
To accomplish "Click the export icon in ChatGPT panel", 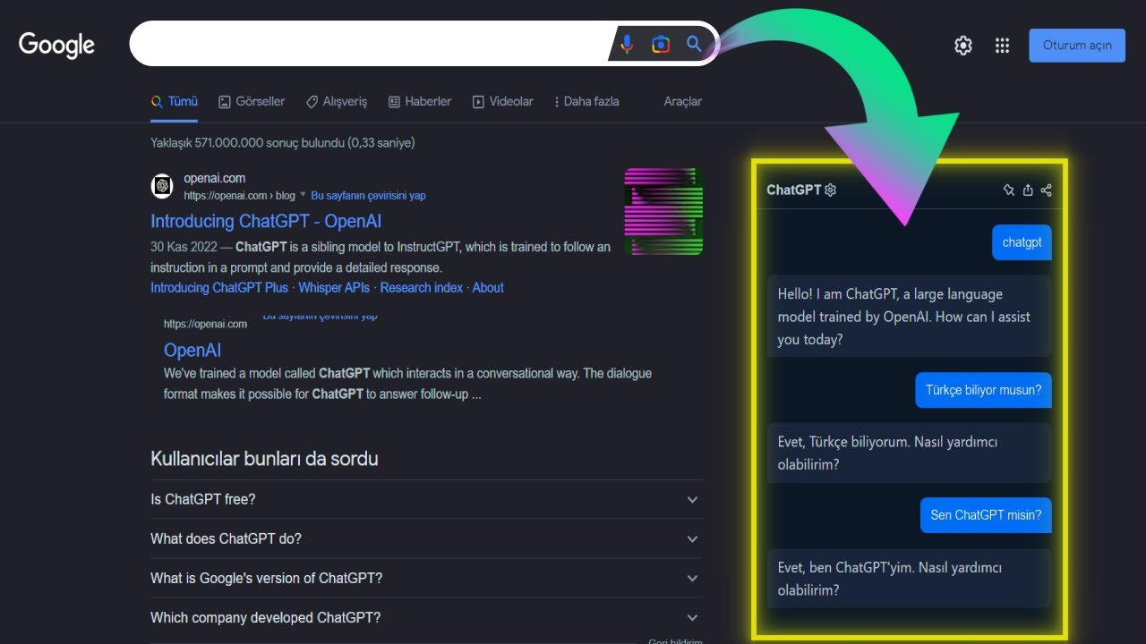I will click(1028, 190).
